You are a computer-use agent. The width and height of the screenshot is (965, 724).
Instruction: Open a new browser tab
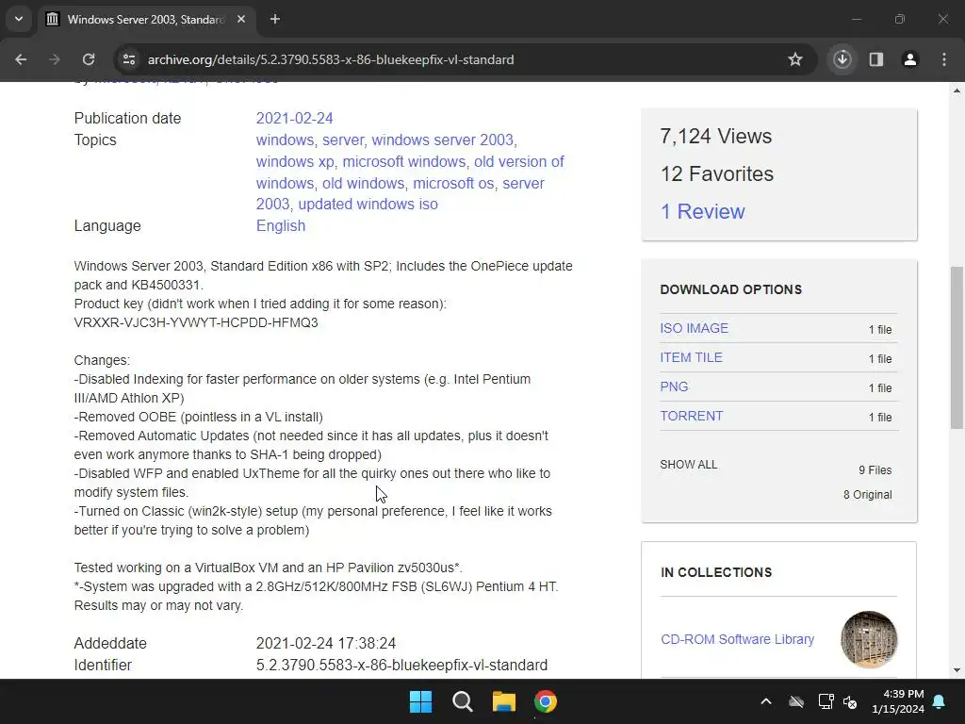275,19
